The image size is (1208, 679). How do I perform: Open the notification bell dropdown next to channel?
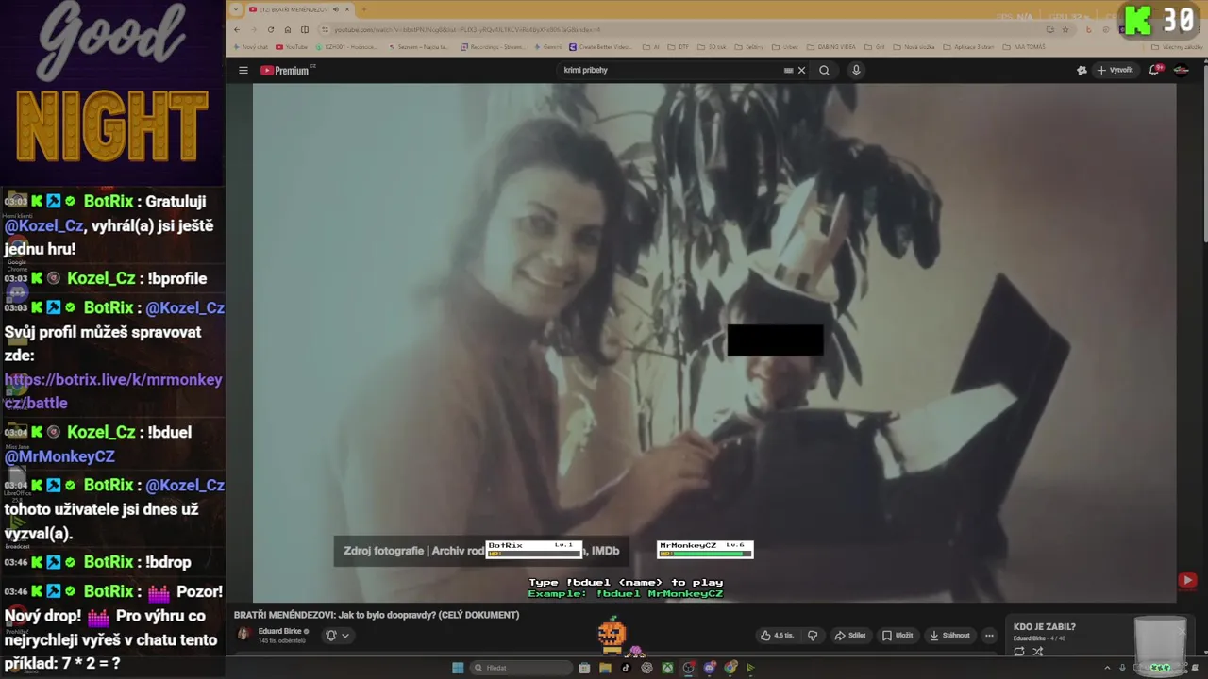tap(338, 636)
